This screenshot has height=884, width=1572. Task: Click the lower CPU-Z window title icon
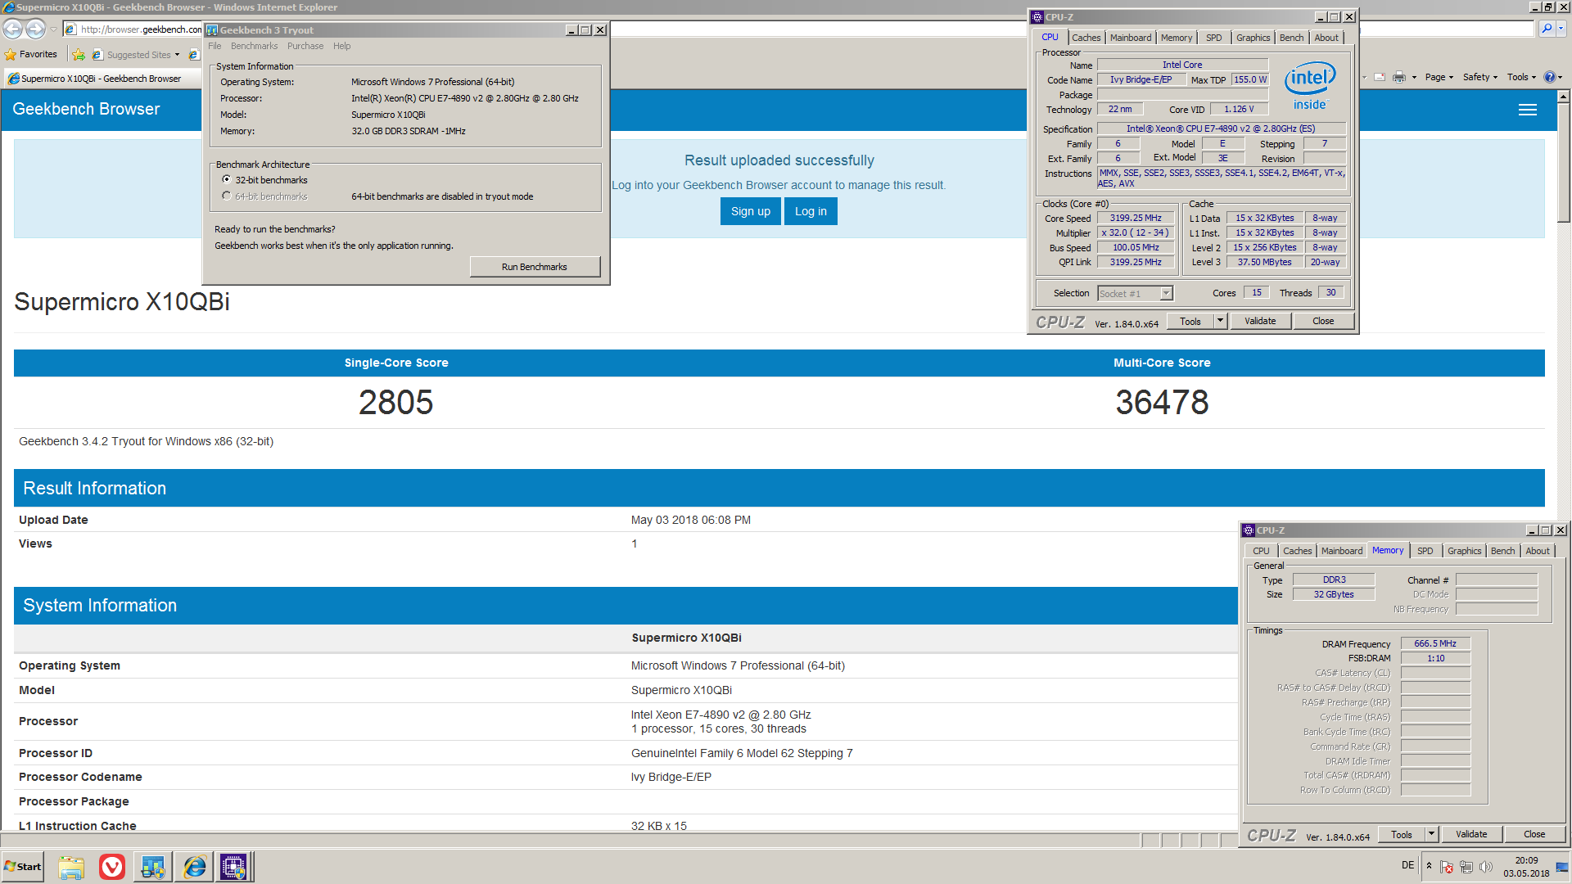tap(1249, 530)
